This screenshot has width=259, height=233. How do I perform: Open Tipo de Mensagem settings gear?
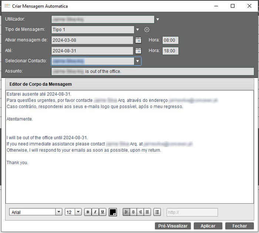point(147,30)
